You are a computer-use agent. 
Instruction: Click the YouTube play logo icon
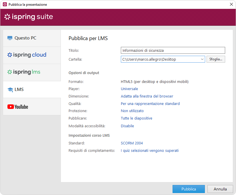click(x=11, y=107)
